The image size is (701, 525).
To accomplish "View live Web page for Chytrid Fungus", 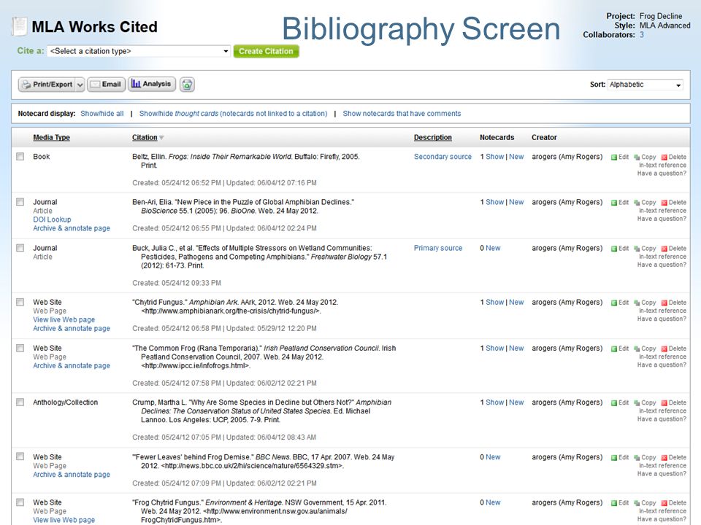I will pyautogui.click(x=64, y=319).
